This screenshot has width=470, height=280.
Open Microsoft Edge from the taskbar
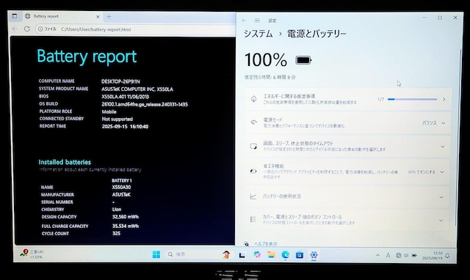point(286,254)
